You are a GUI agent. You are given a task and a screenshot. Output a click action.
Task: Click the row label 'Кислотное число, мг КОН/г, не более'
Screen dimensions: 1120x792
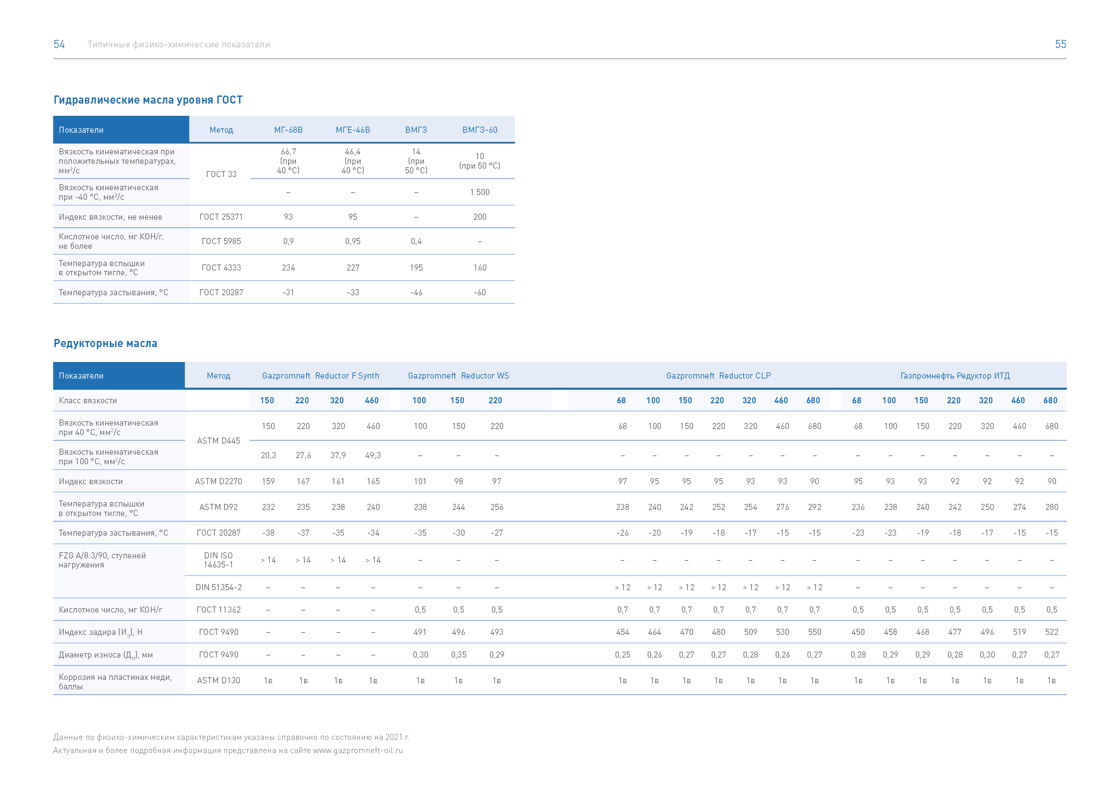coord(111,241)
